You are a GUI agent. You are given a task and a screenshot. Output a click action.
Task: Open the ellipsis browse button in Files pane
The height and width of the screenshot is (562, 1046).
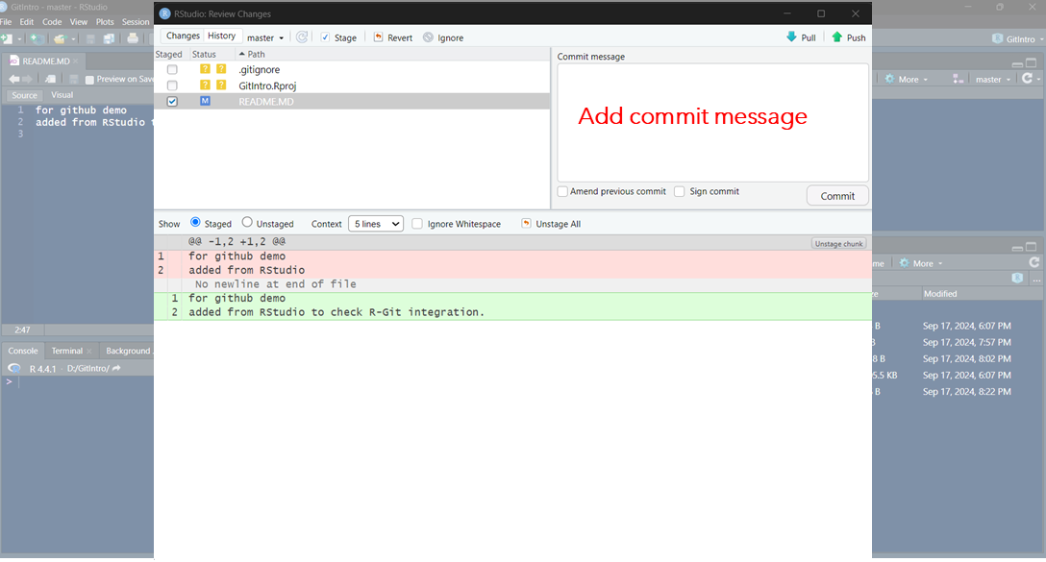tap(1036, 280)
